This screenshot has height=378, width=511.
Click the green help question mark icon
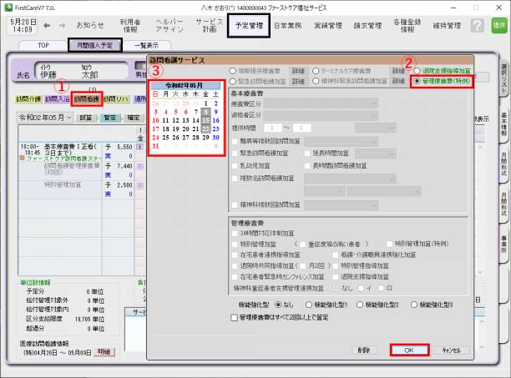click(x=477, y=25)
